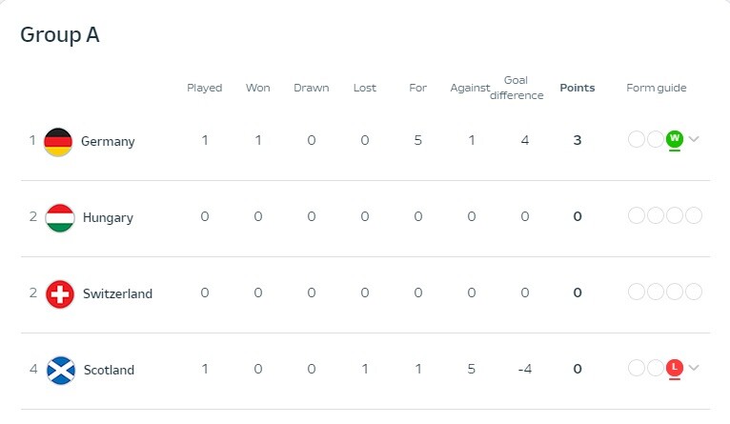This screenshot has height=424, width=730.
Task: Expand Germany's form guide chevron
Action: point(694,139)
